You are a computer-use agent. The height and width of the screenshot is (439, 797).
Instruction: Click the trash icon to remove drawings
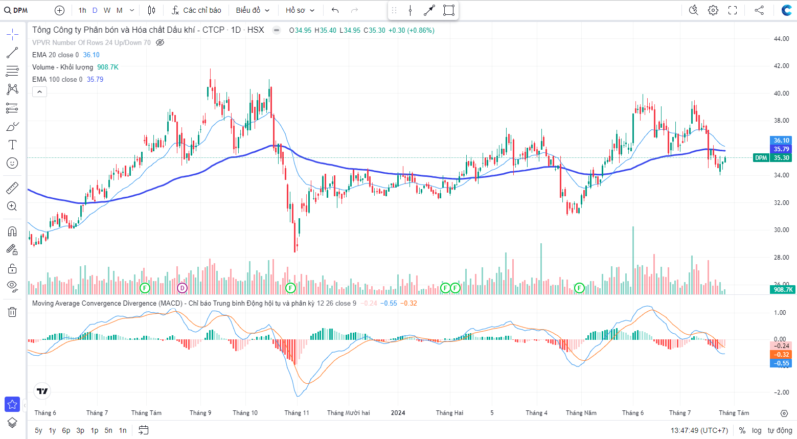coord(12,312)
